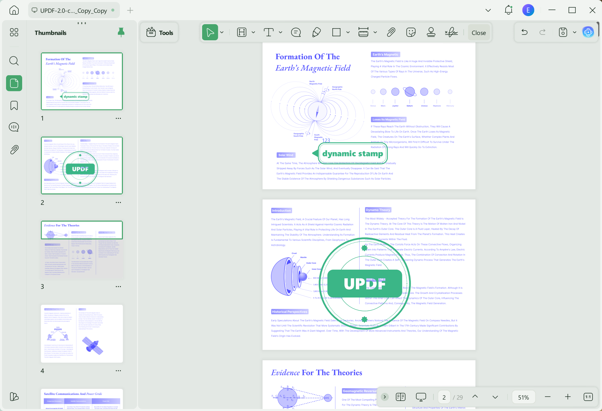Select the Sticky note comment tool

[296, 32]
